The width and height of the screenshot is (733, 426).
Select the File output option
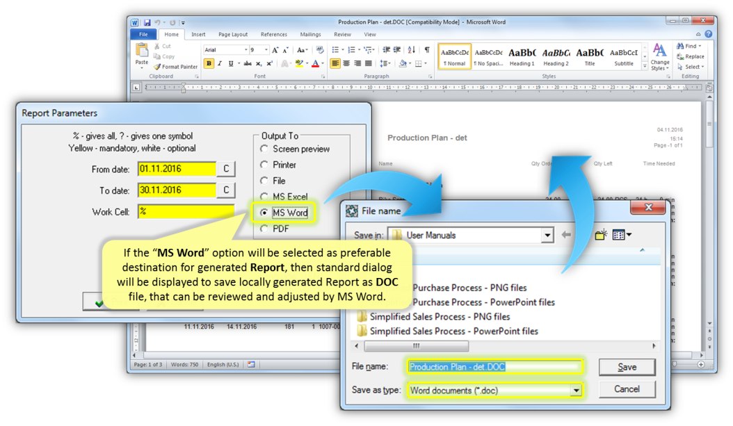[264, 180]
